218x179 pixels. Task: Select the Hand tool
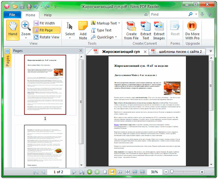(13, 30)
